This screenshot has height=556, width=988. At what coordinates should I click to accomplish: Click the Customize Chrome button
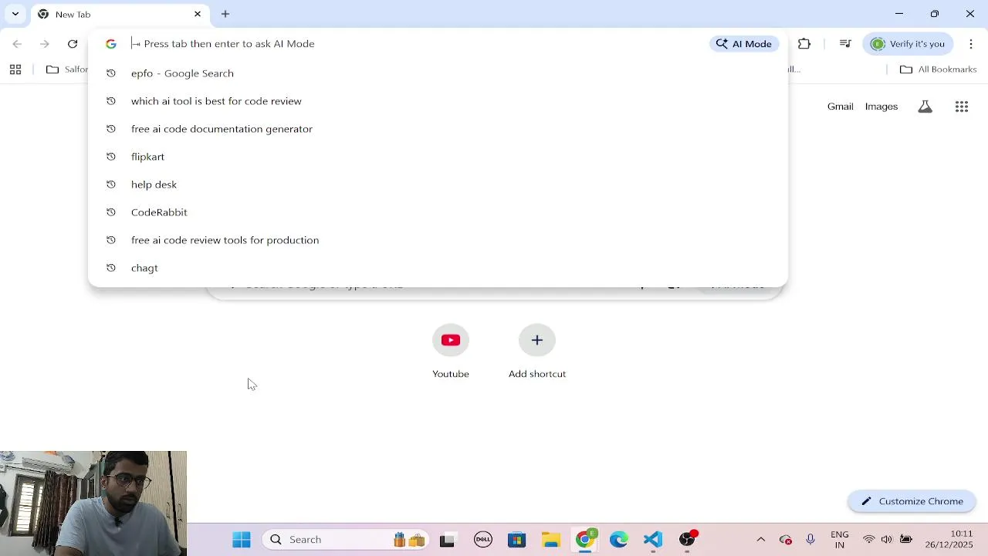[x=912, y=501]
